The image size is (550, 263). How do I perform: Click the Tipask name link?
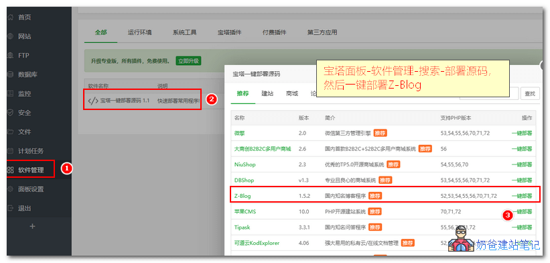242,227
